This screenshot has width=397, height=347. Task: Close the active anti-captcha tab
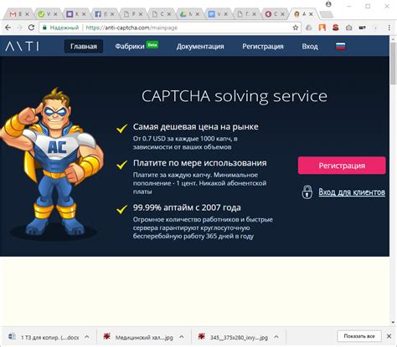pos(311,14)
